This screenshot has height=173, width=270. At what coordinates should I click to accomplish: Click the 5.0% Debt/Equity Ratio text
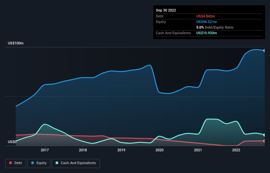pyautogui.click(x=215, y=27)
